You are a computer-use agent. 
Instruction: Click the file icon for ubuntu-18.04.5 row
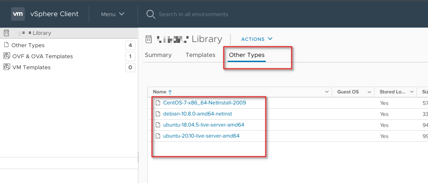coord(158,125)
